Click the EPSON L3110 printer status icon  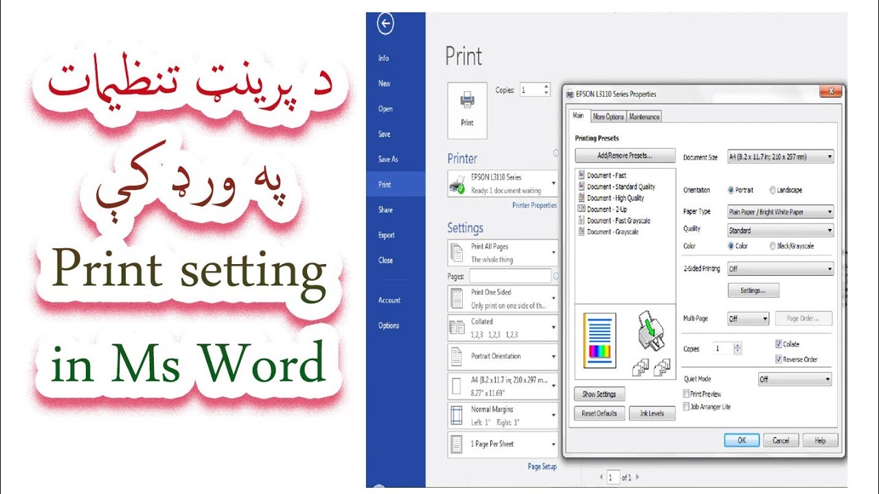tap(457, 184)
